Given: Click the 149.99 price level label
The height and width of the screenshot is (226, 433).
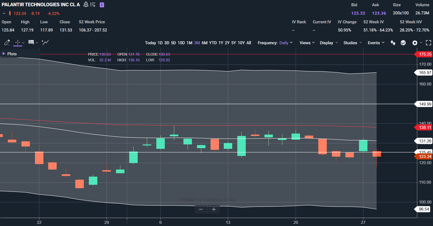Looking at the screenshot, I should pyautogui.click(x=424, y=104).
